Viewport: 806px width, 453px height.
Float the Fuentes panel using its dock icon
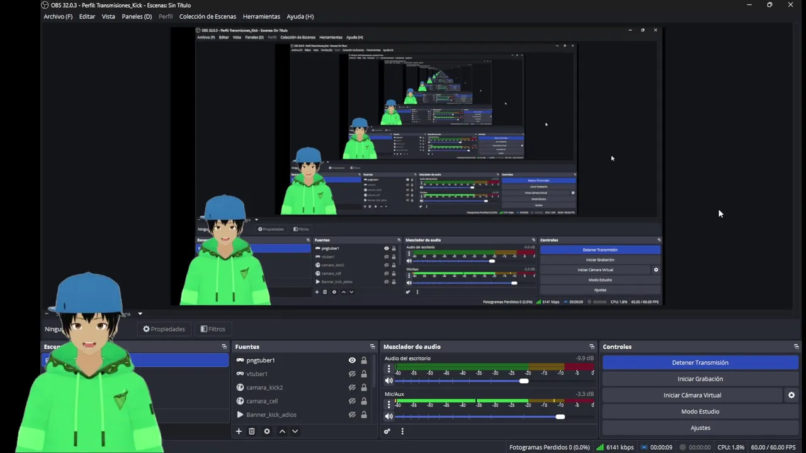point(372,347)
